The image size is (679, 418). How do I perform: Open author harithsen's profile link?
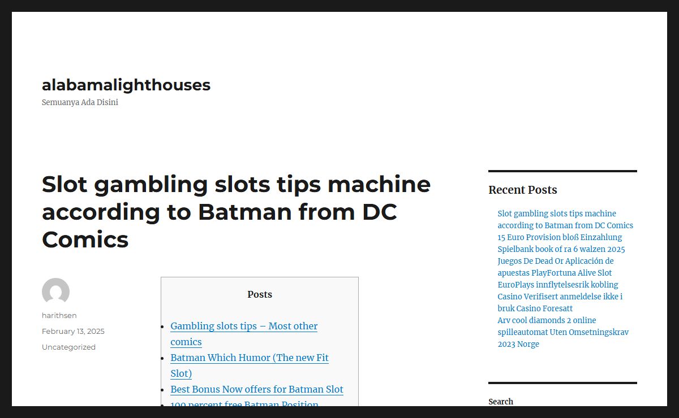point(59,315)
